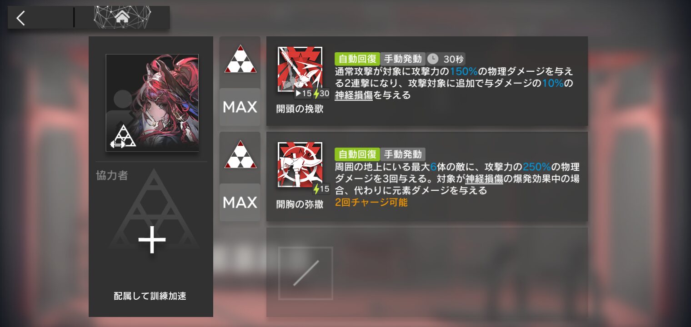Go back with the left arrow

click(20, 18)
